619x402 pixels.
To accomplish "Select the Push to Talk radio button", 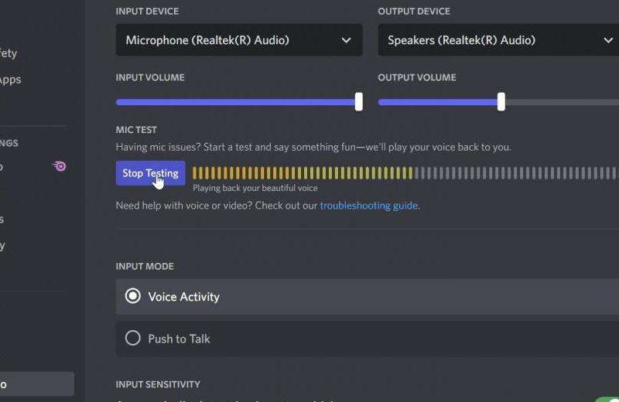I will (x=133, y=339).
